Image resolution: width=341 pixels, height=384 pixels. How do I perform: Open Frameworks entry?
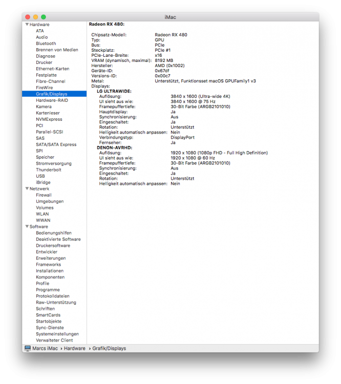pos(48,265)
